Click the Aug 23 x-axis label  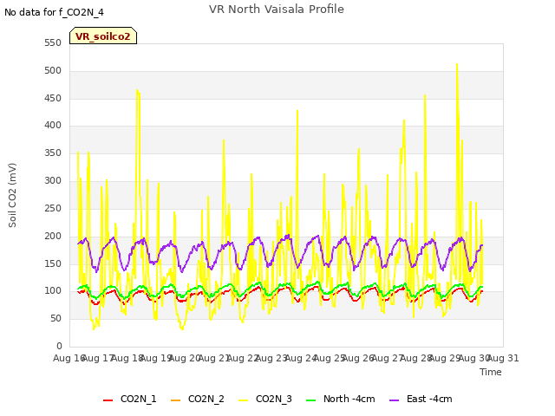272,358
